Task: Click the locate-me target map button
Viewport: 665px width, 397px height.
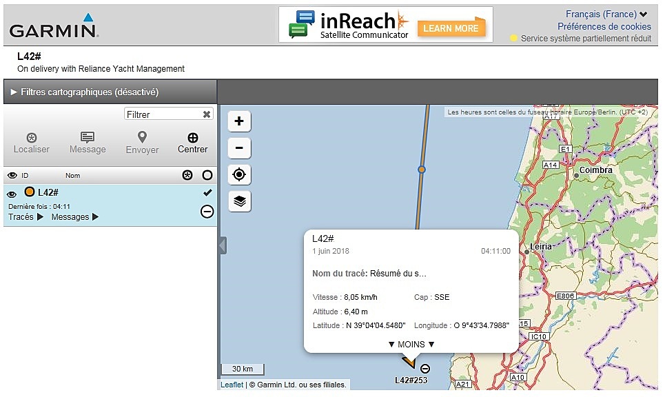Action: 239,174
